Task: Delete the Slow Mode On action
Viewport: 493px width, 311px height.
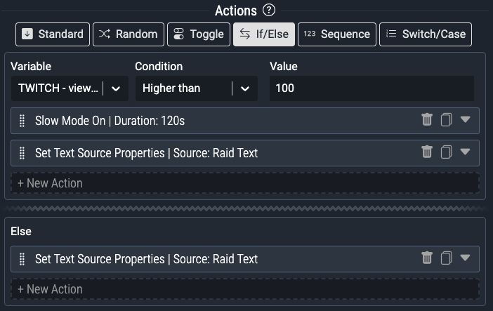Action: pos(427,120)
